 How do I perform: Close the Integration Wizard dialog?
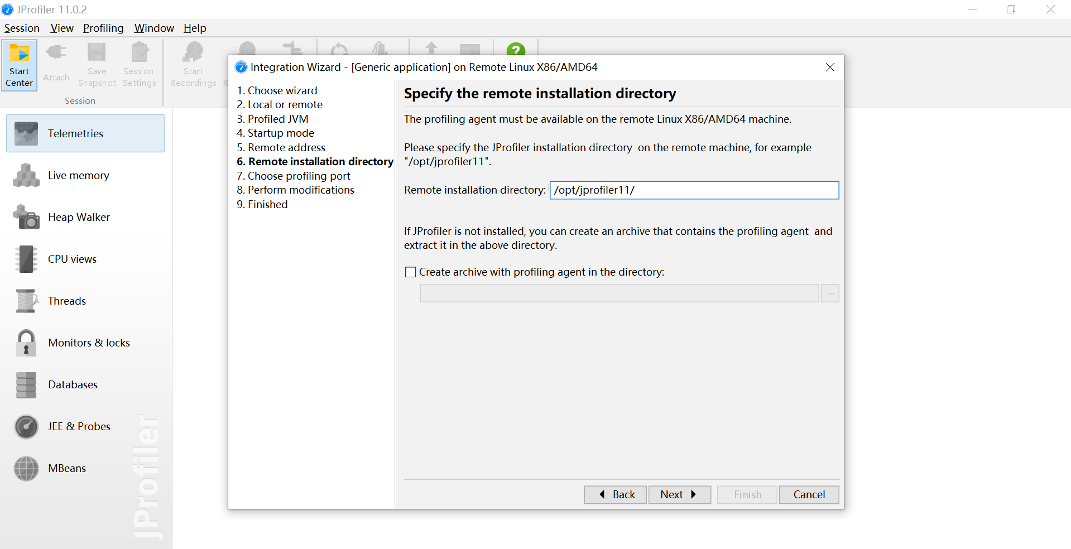click(x=830, y=67)
